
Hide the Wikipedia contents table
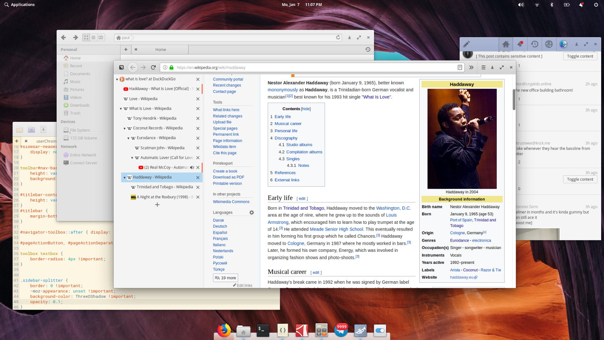point(306,109)
